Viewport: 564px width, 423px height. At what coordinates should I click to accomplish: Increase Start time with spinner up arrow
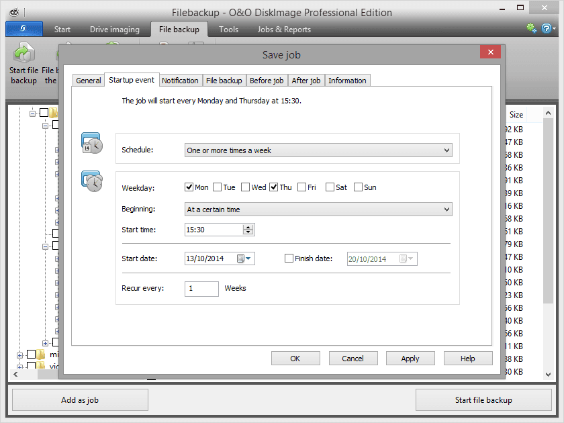[x=248, y=227]
